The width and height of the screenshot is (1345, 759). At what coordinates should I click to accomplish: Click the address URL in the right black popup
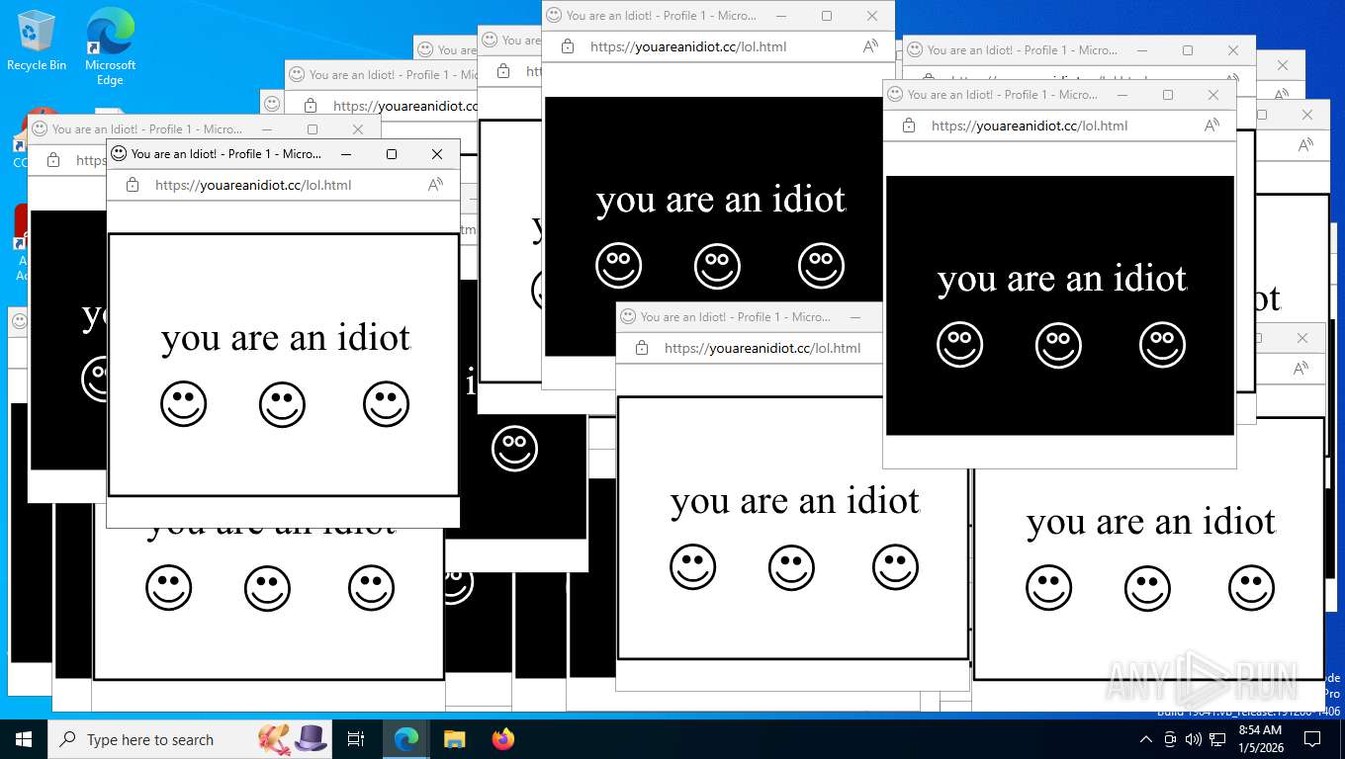point(1030,126)
